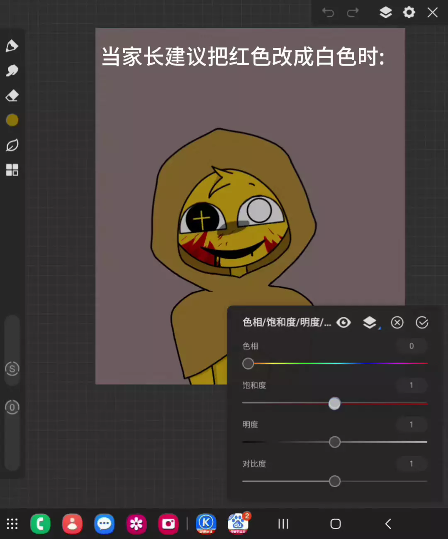Open the blue Messages app
448x539 pixels.
click(x=104, y=524)
